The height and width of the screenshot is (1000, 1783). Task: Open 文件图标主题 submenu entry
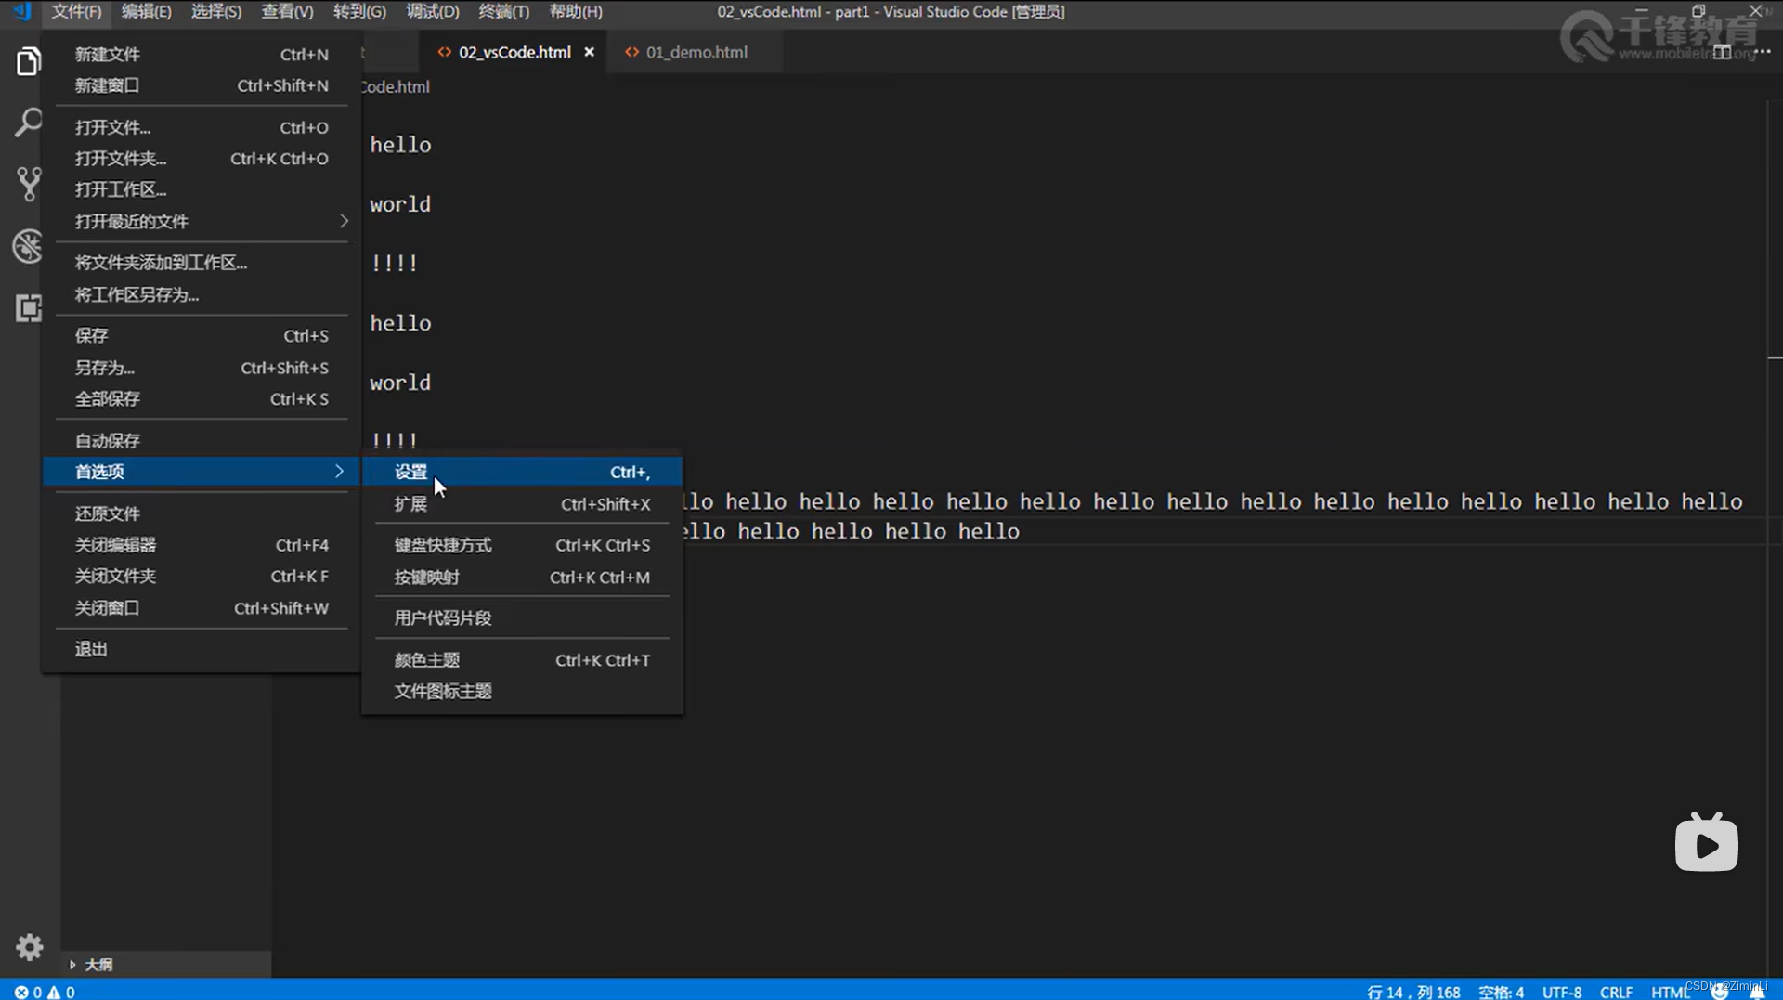522,691
